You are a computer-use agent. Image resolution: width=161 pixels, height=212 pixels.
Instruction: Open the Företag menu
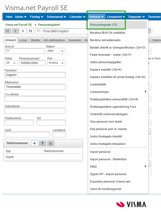37,17
